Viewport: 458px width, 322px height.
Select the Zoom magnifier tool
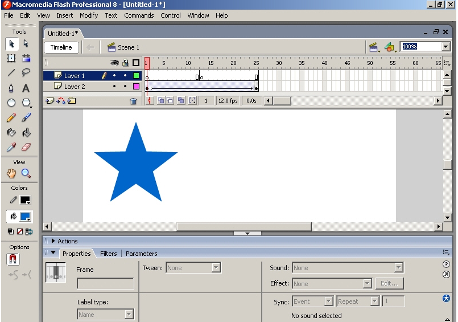(x=26, y=174)
